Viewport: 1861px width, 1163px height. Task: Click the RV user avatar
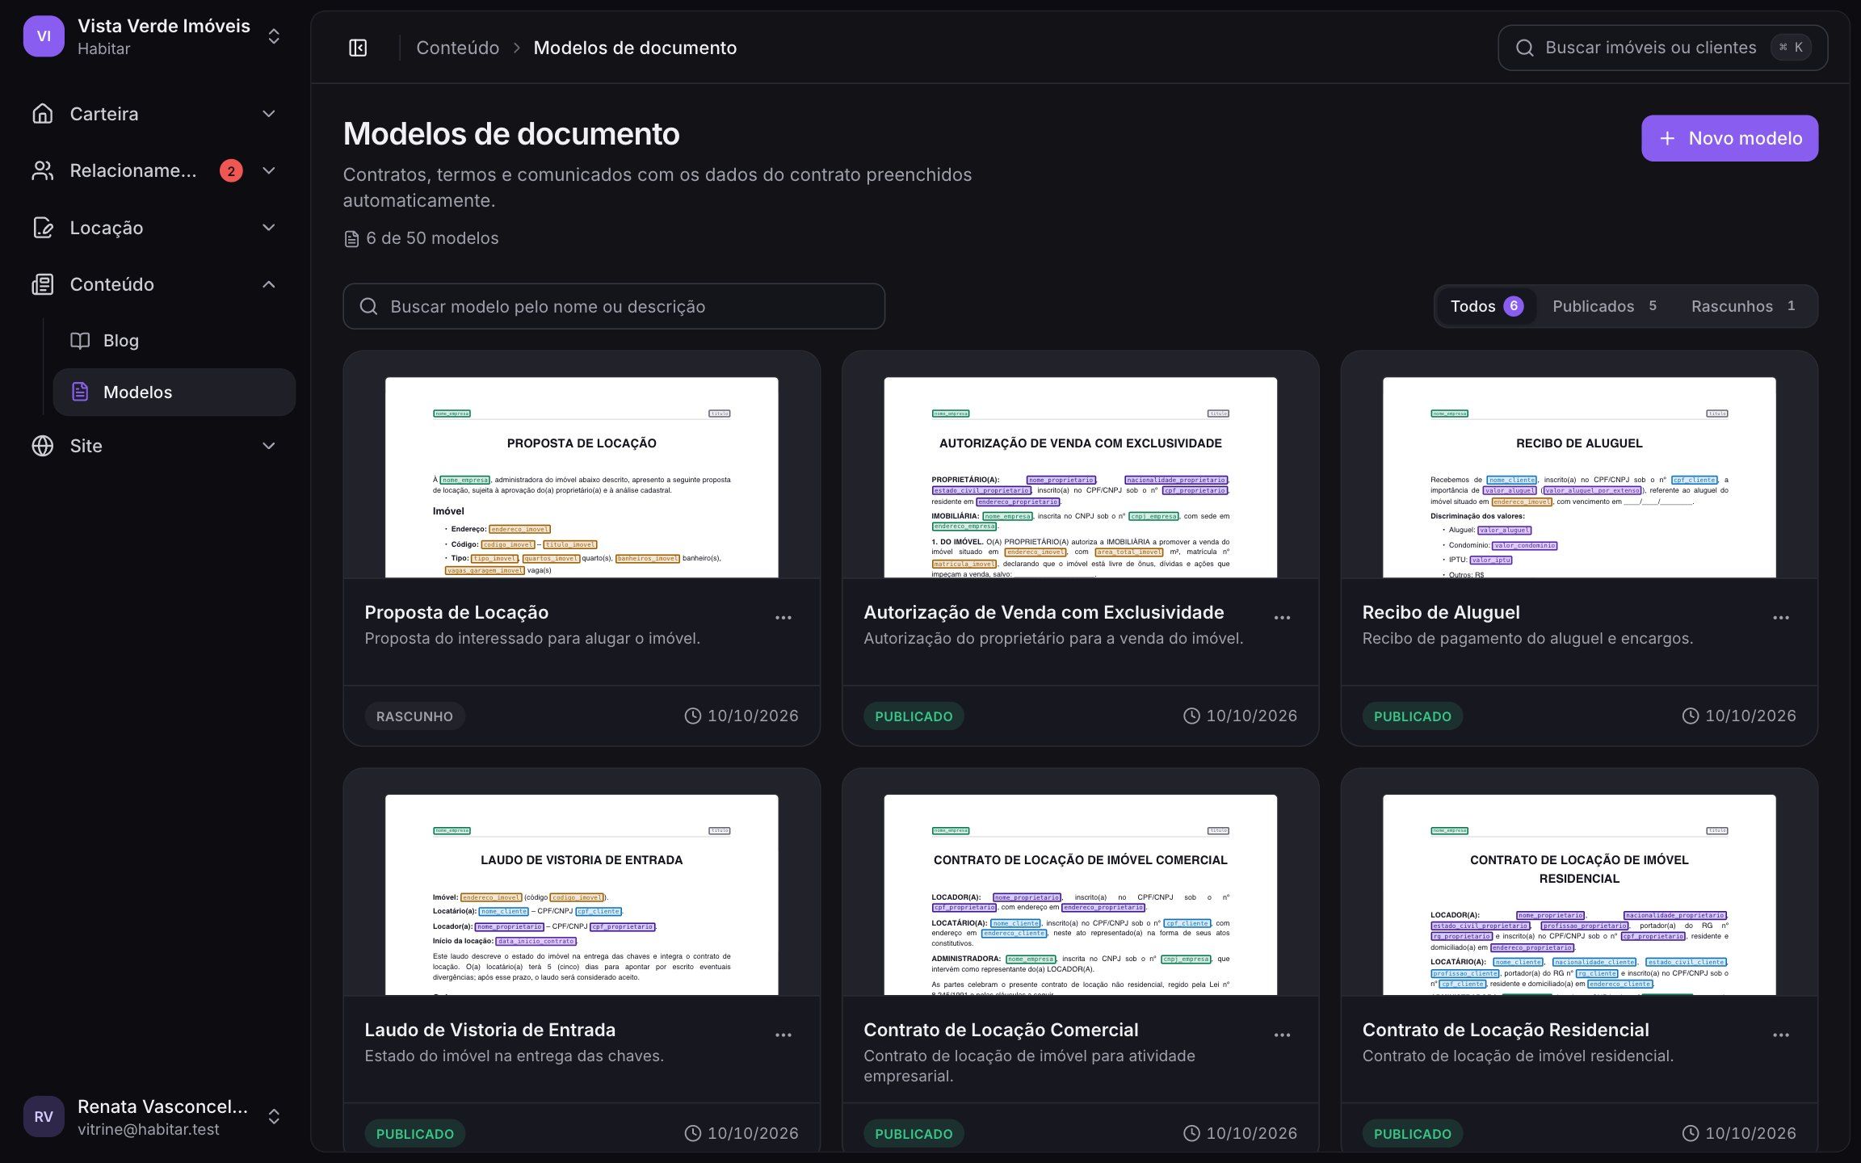tap(44, 1116)
